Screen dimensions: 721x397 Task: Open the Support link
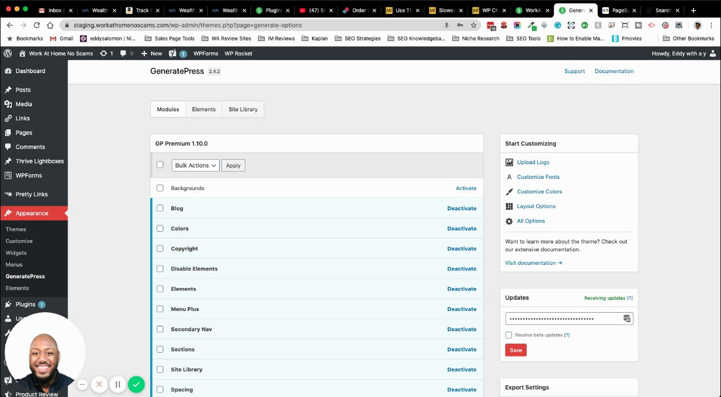pyautogui.click(x=575, y=71)
